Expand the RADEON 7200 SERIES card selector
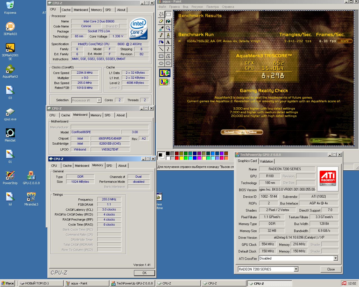Image resolution: width=359 pixels, height=287 pixels. [x=296, y=269]
